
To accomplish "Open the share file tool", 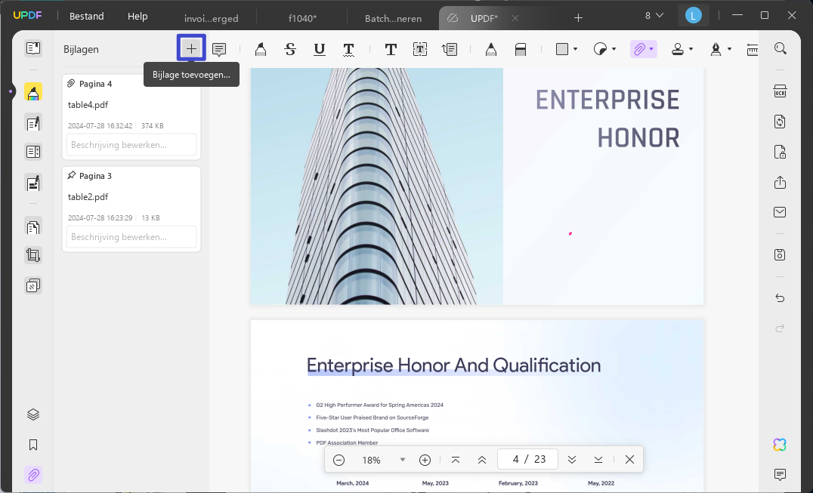I will tap(780, 182).
